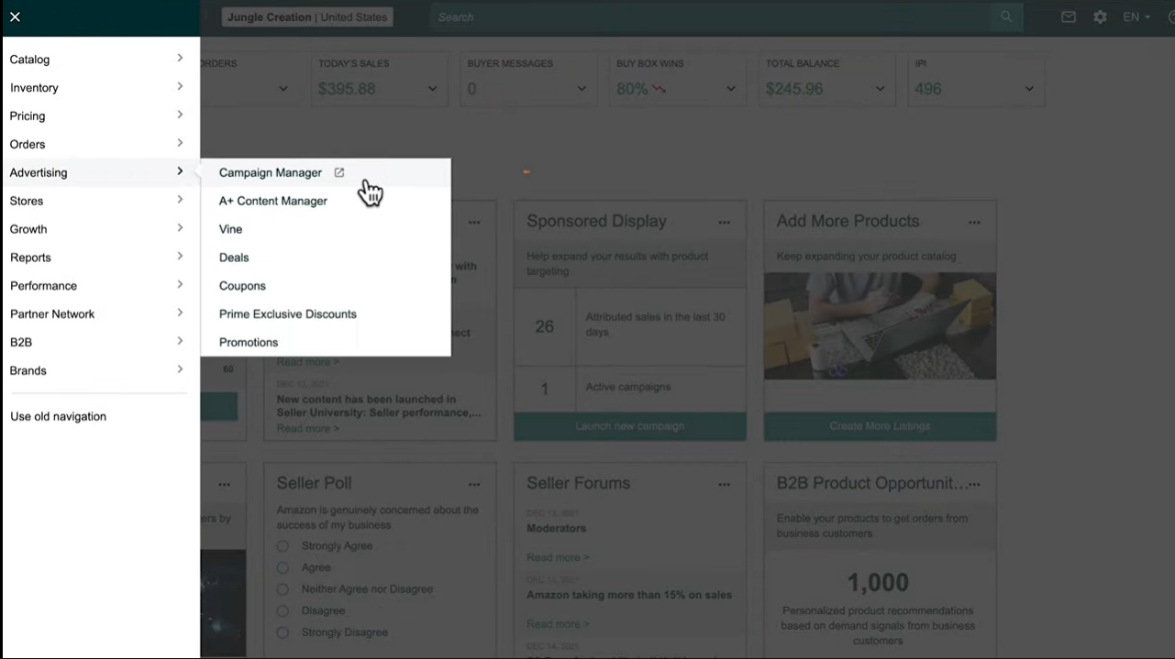Click the external link icon beside Campaign Manager
This screenshot has height=659, width=1175.
pyautogui.click(x=339, y=172)
